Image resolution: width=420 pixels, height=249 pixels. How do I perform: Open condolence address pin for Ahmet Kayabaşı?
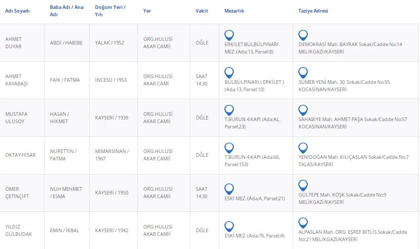(303, 72)
